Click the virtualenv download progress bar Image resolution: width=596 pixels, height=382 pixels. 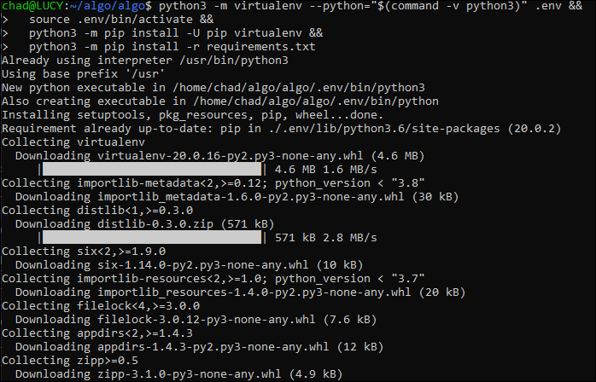point(152,170)
